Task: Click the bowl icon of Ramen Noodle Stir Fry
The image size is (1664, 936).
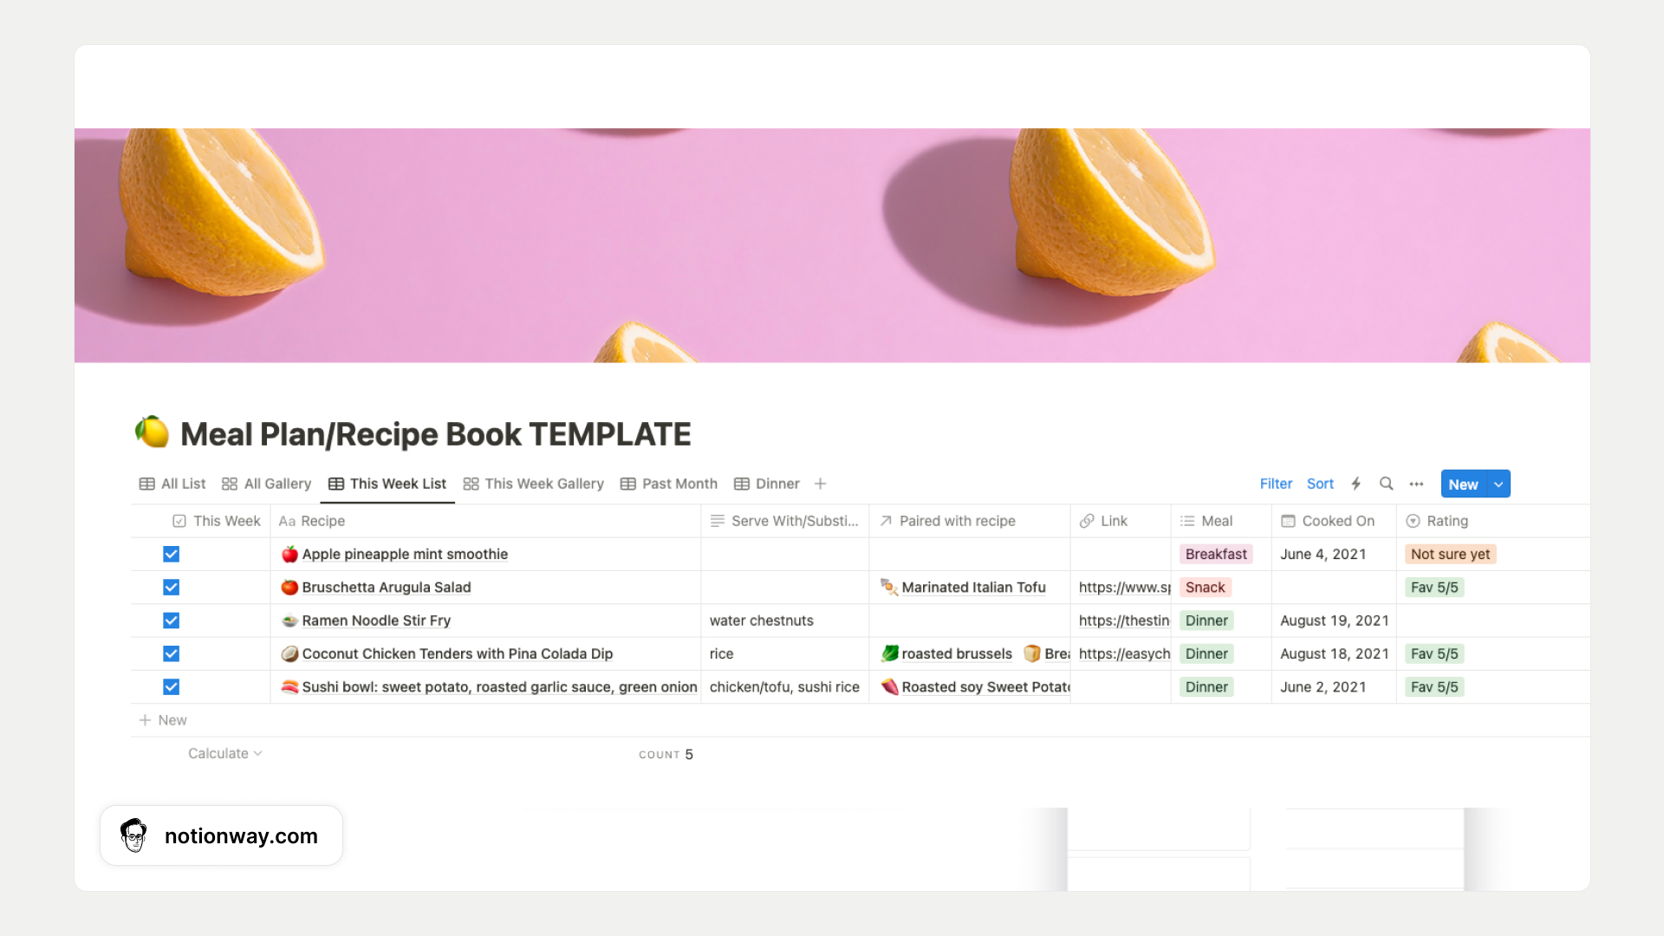Action: click(289, 621)
